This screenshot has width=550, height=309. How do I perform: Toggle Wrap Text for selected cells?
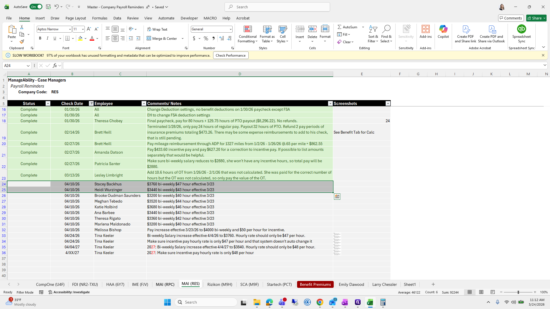click(x=157, y=29)
